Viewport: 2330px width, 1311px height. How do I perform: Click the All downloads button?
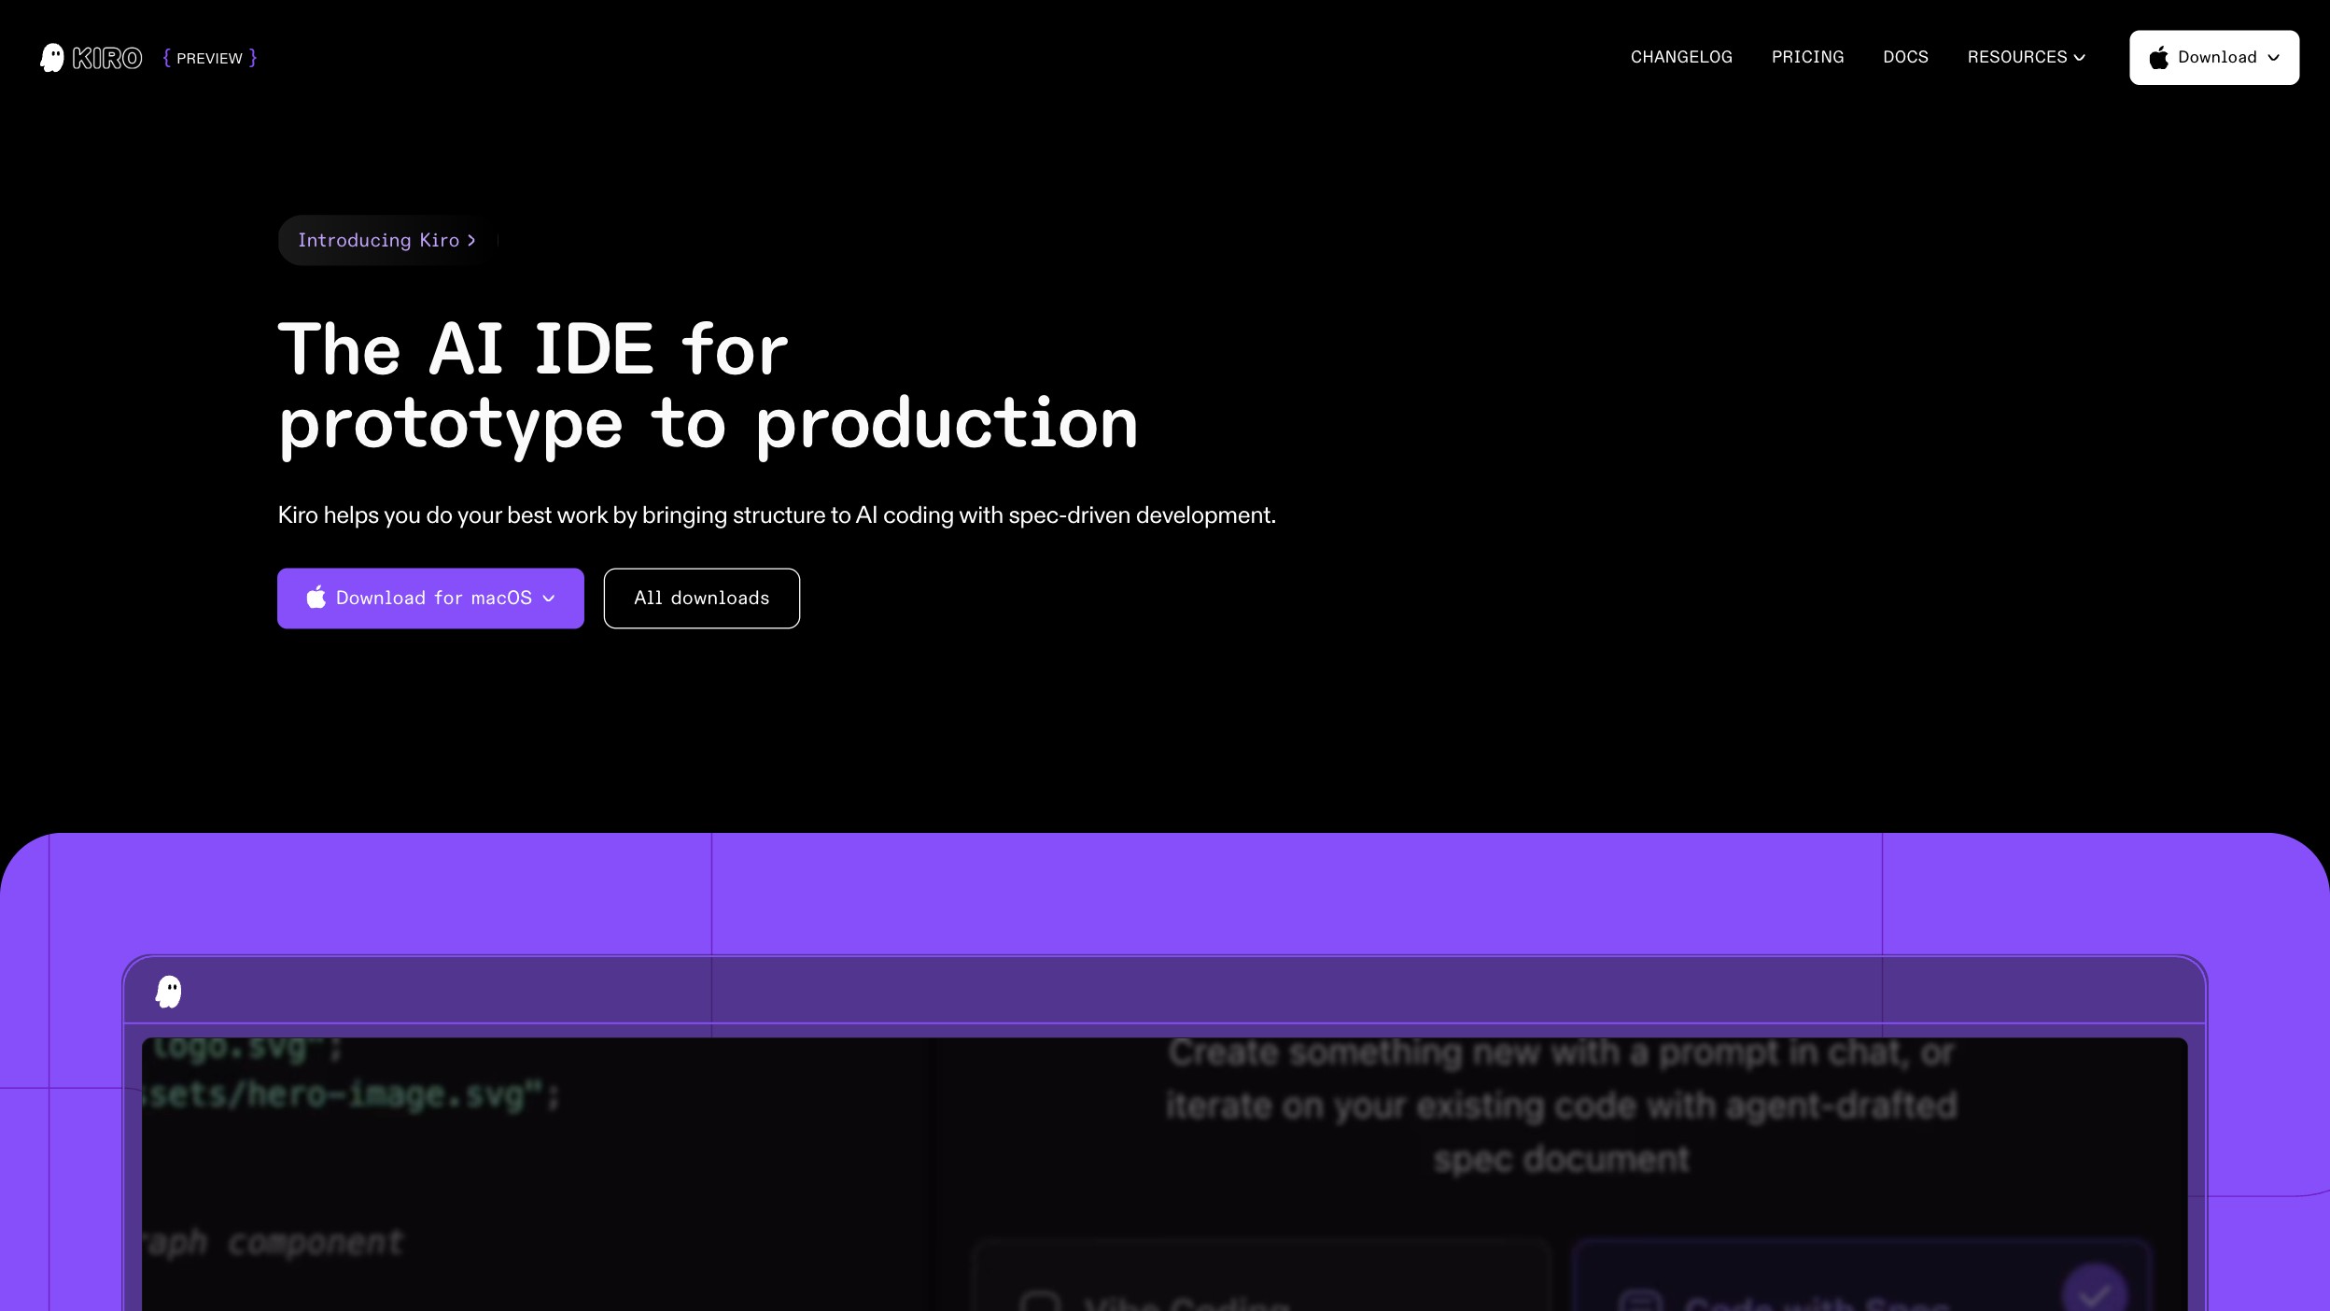tap(701, 599)
